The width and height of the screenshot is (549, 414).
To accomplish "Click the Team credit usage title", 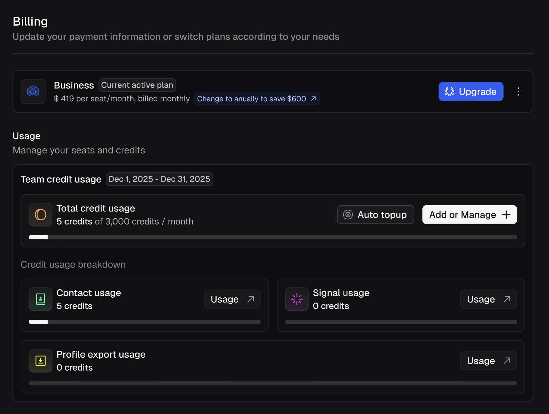I will click(x=61, y=179).
